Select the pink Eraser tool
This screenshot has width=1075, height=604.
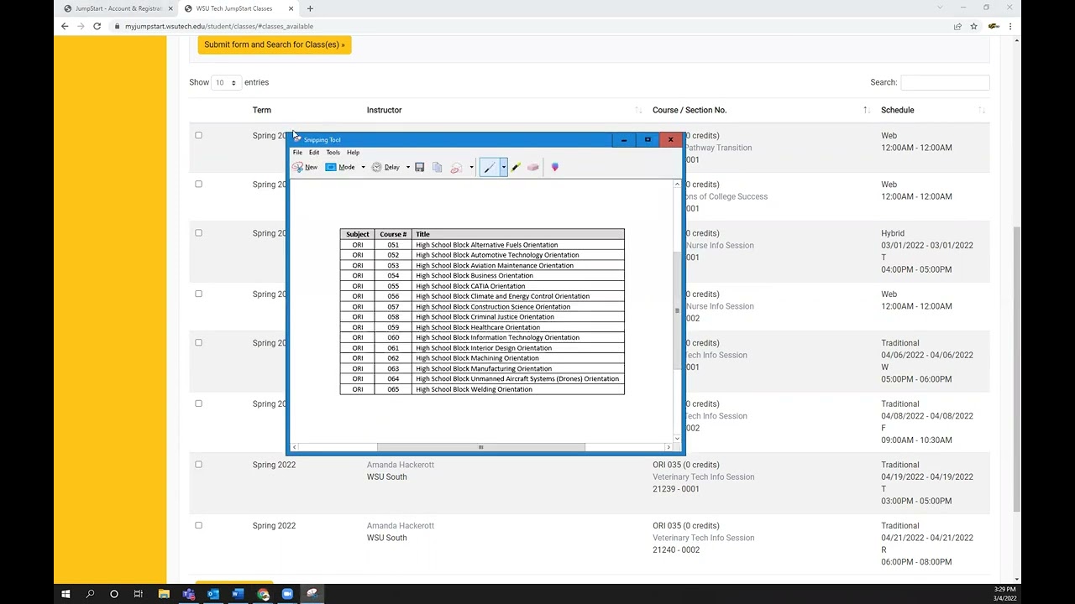[x=533, y=167]
